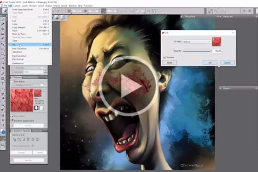The image size is (258, 172).
Task: Select the Magnifier tool in toolbox
Action: tap(3, 120)
